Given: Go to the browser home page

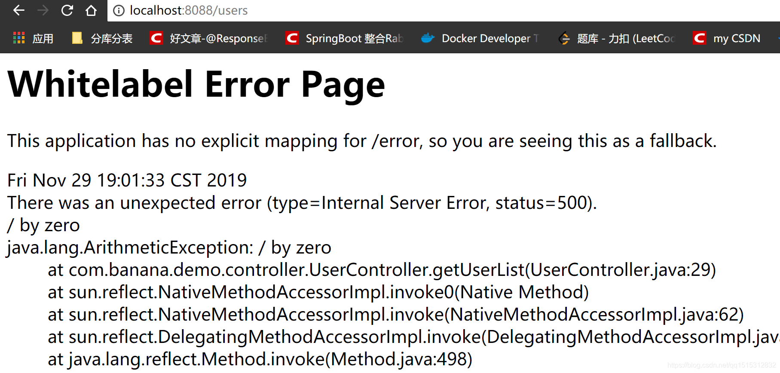Looking at the screenshot, I should click(x=91, y=10).
